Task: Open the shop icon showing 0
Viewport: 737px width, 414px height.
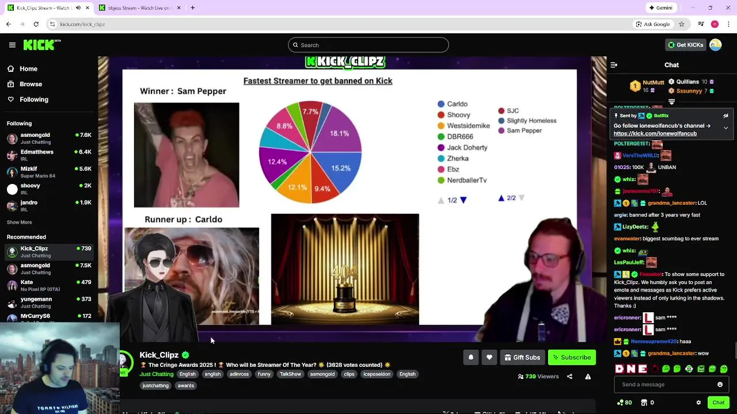Action: [x=648, y=402]
